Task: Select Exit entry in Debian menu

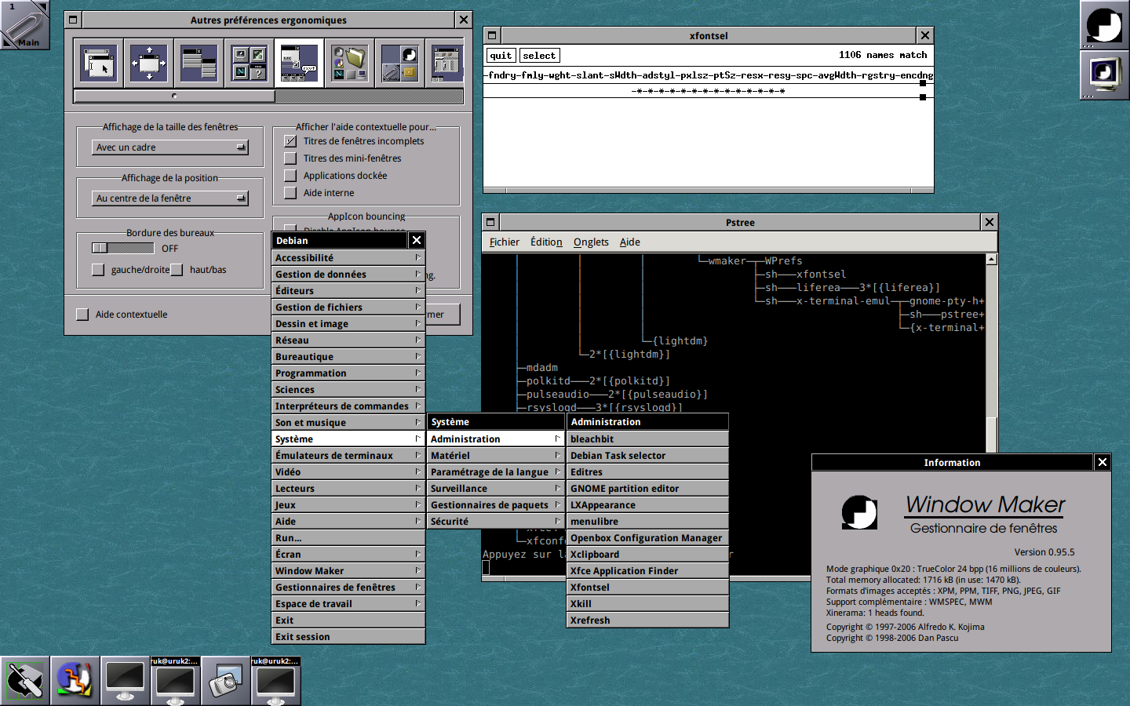Action: pos(348,620)
